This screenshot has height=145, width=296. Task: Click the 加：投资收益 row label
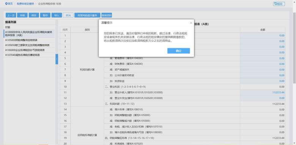pos(117,81)
